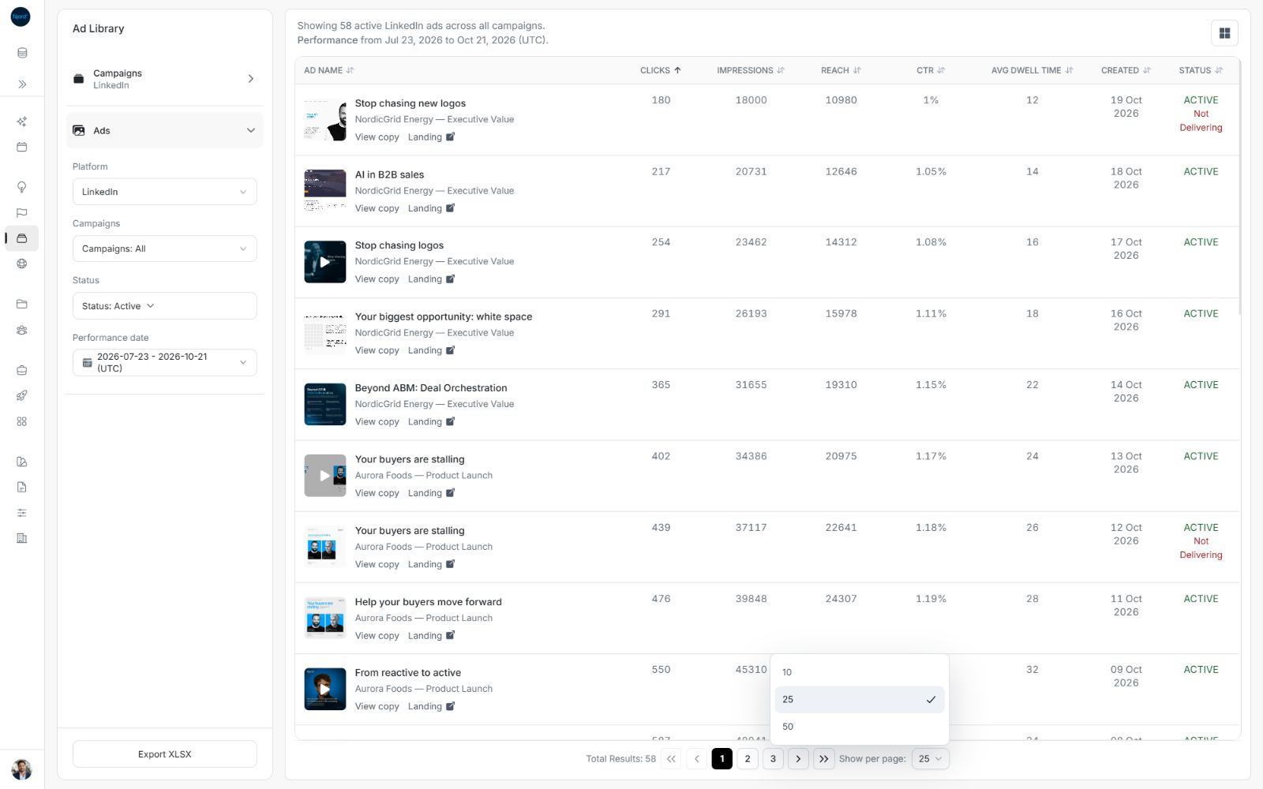View copy for Stop chasing new logos
1263x789 pixels.
(377, 137)
